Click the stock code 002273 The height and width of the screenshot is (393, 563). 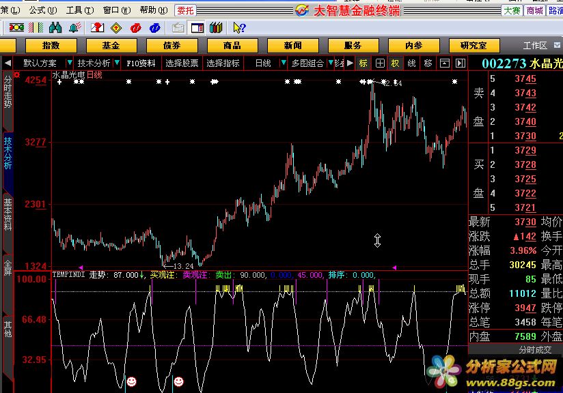504,63
